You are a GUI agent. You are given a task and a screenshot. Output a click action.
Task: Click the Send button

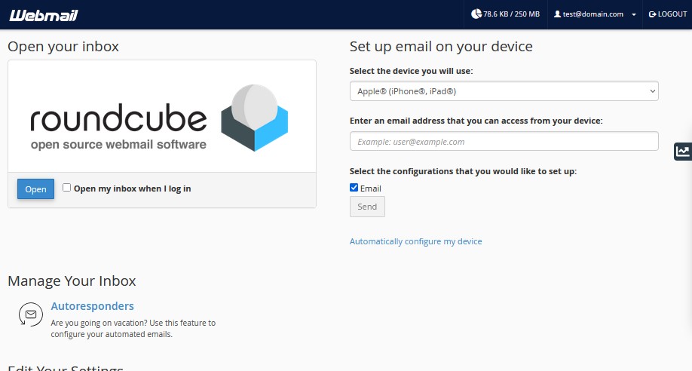click(x=367, y=207)
